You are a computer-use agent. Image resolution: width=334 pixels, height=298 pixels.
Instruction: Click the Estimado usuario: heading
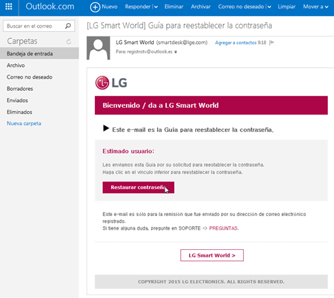[128, 151]
